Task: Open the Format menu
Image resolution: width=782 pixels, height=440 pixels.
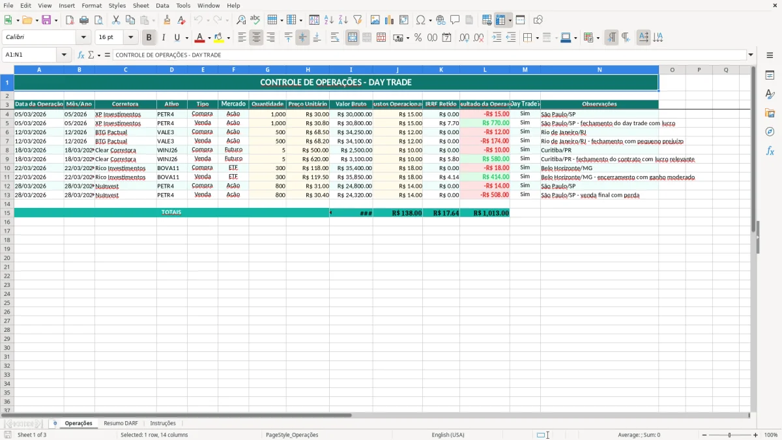Action: 91,5
